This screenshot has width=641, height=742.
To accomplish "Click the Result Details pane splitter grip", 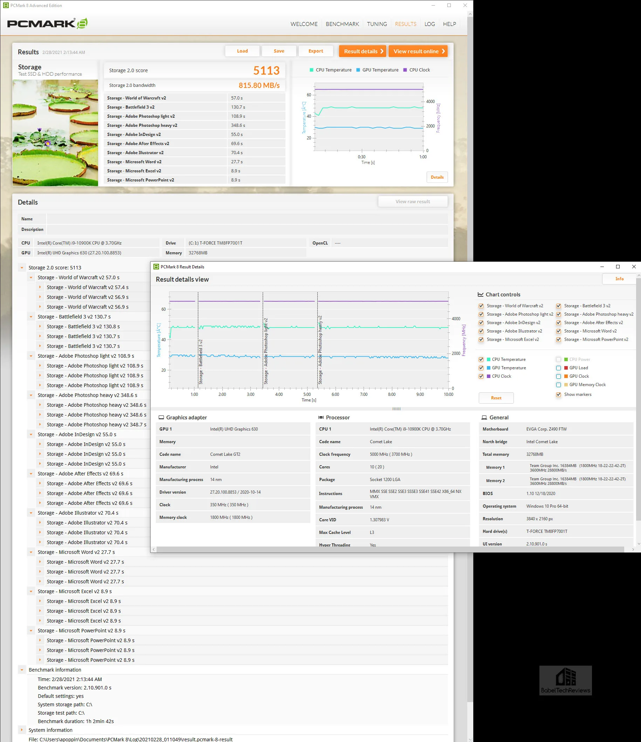I will pyautogui.click(x=397, y=408).
